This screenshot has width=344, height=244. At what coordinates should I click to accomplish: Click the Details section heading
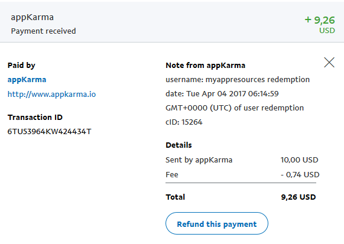(x=179, y=145)
